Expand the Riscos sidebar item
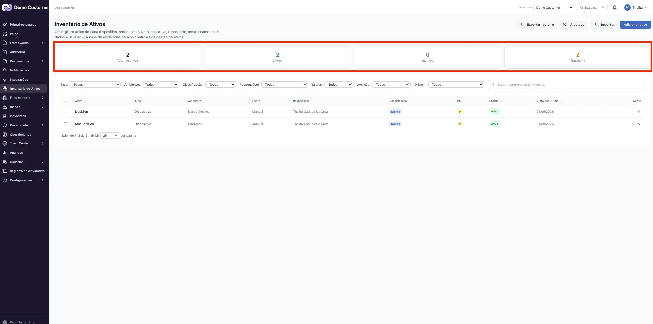Image resolution: width=653 pixels, height=324 pixels. [24, 107]
